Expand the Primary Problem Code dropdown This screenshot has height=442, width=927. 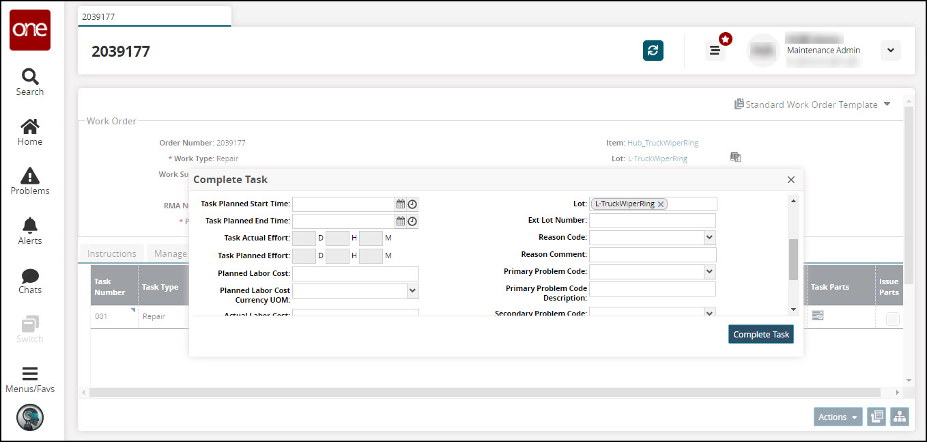[710, 271]
